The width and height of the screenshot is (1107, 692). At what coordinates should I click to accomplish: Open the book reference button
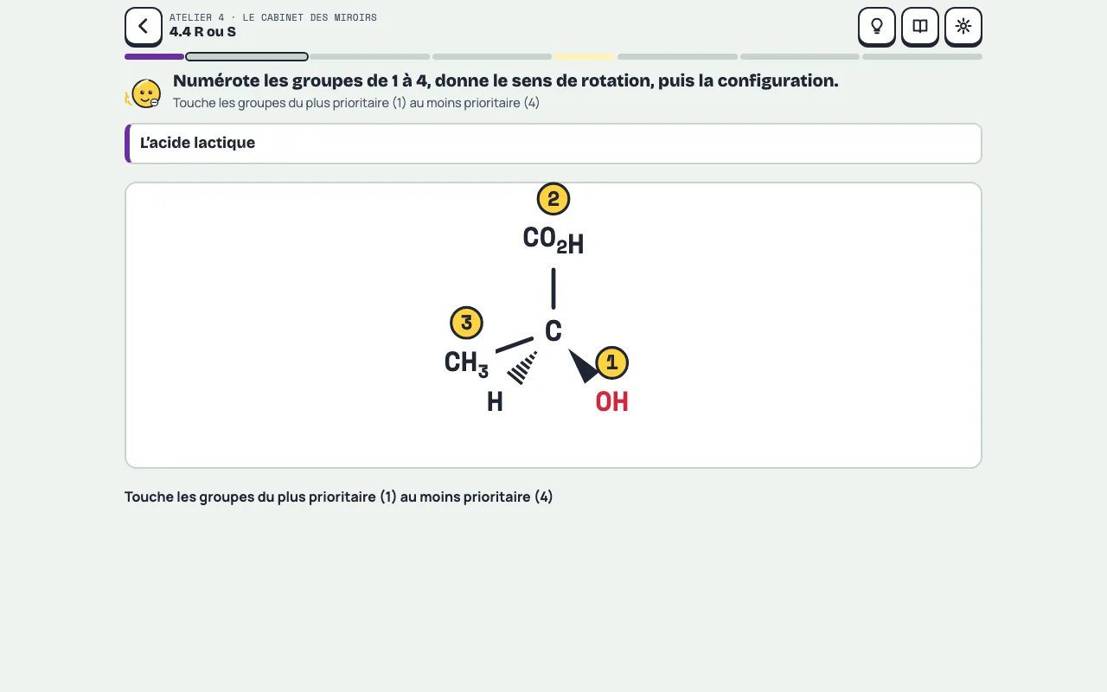pyautogui.click(x=920, y=26)
